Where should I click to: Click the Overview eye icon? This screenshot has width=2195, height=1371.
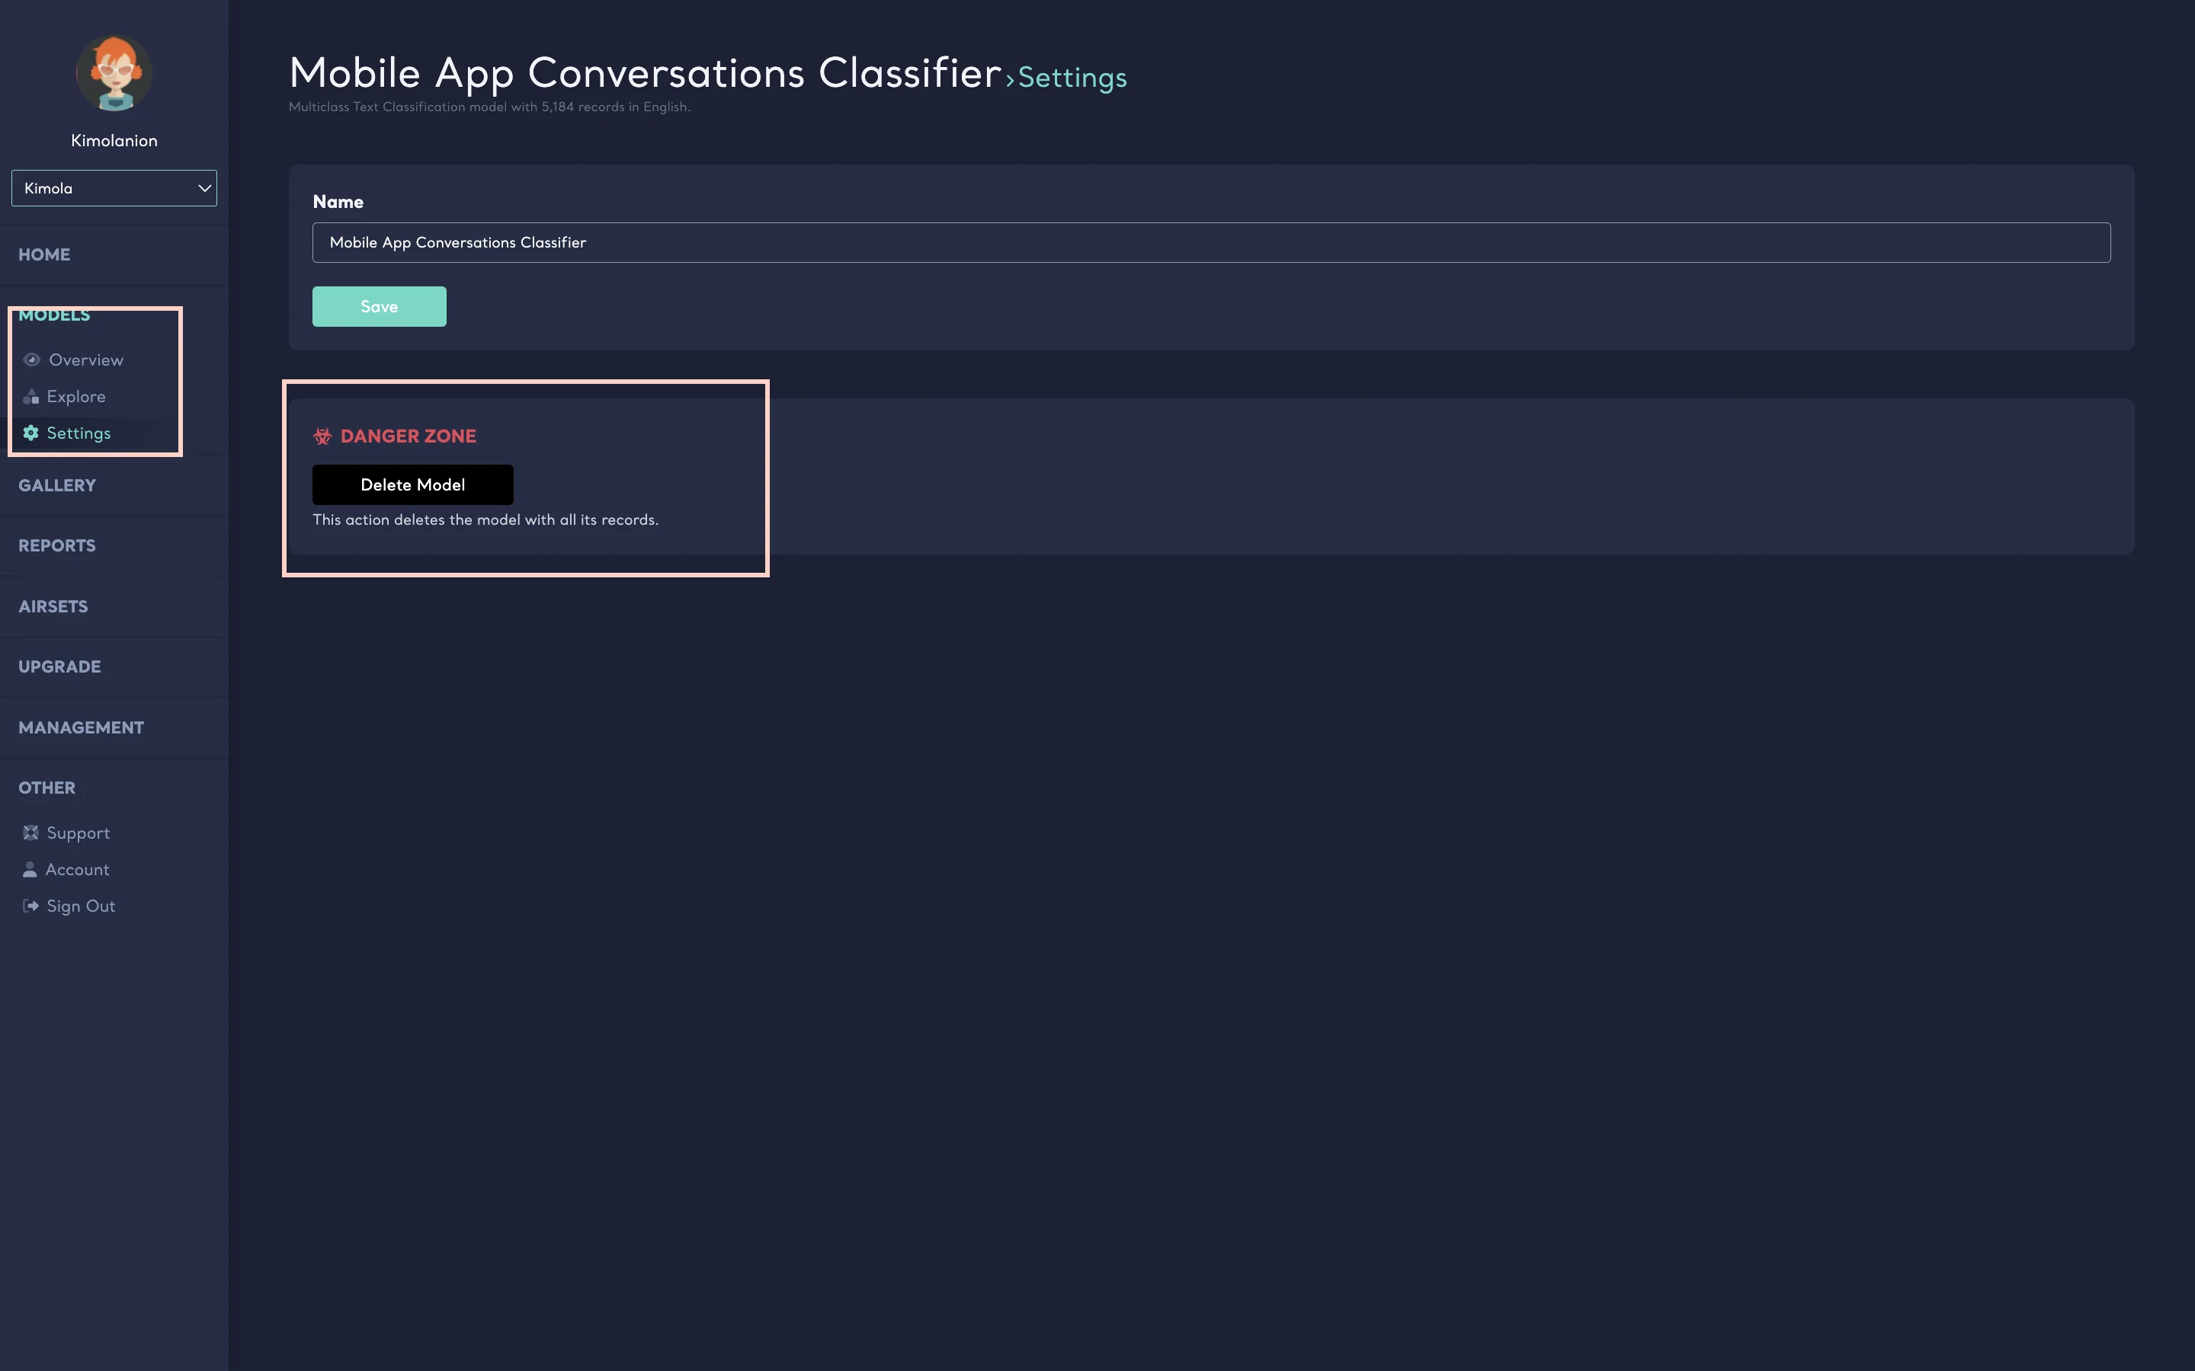tap(32, 360)
